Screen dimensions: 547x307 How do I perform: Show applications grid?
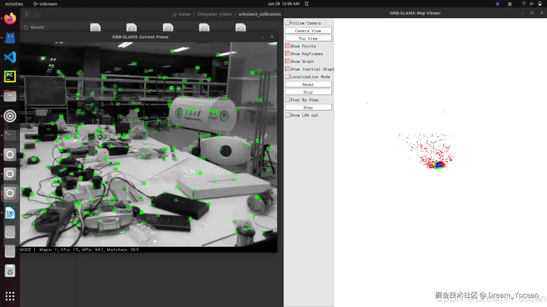click(x=10, y=296)
